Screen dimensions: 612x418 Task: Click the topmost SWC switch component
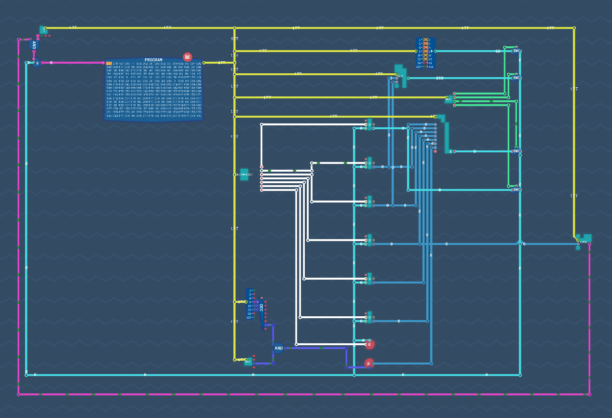(516, 51)
